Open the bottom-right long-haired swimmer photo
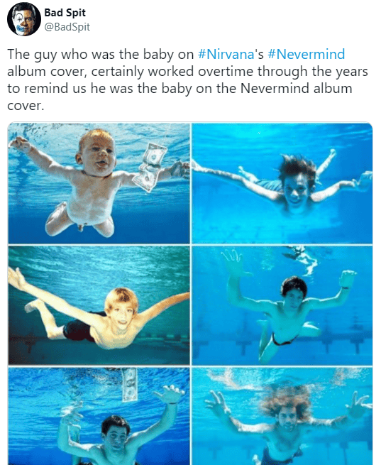Image resolution: width=381 pixels, height=465 pixels. (282, 416)
